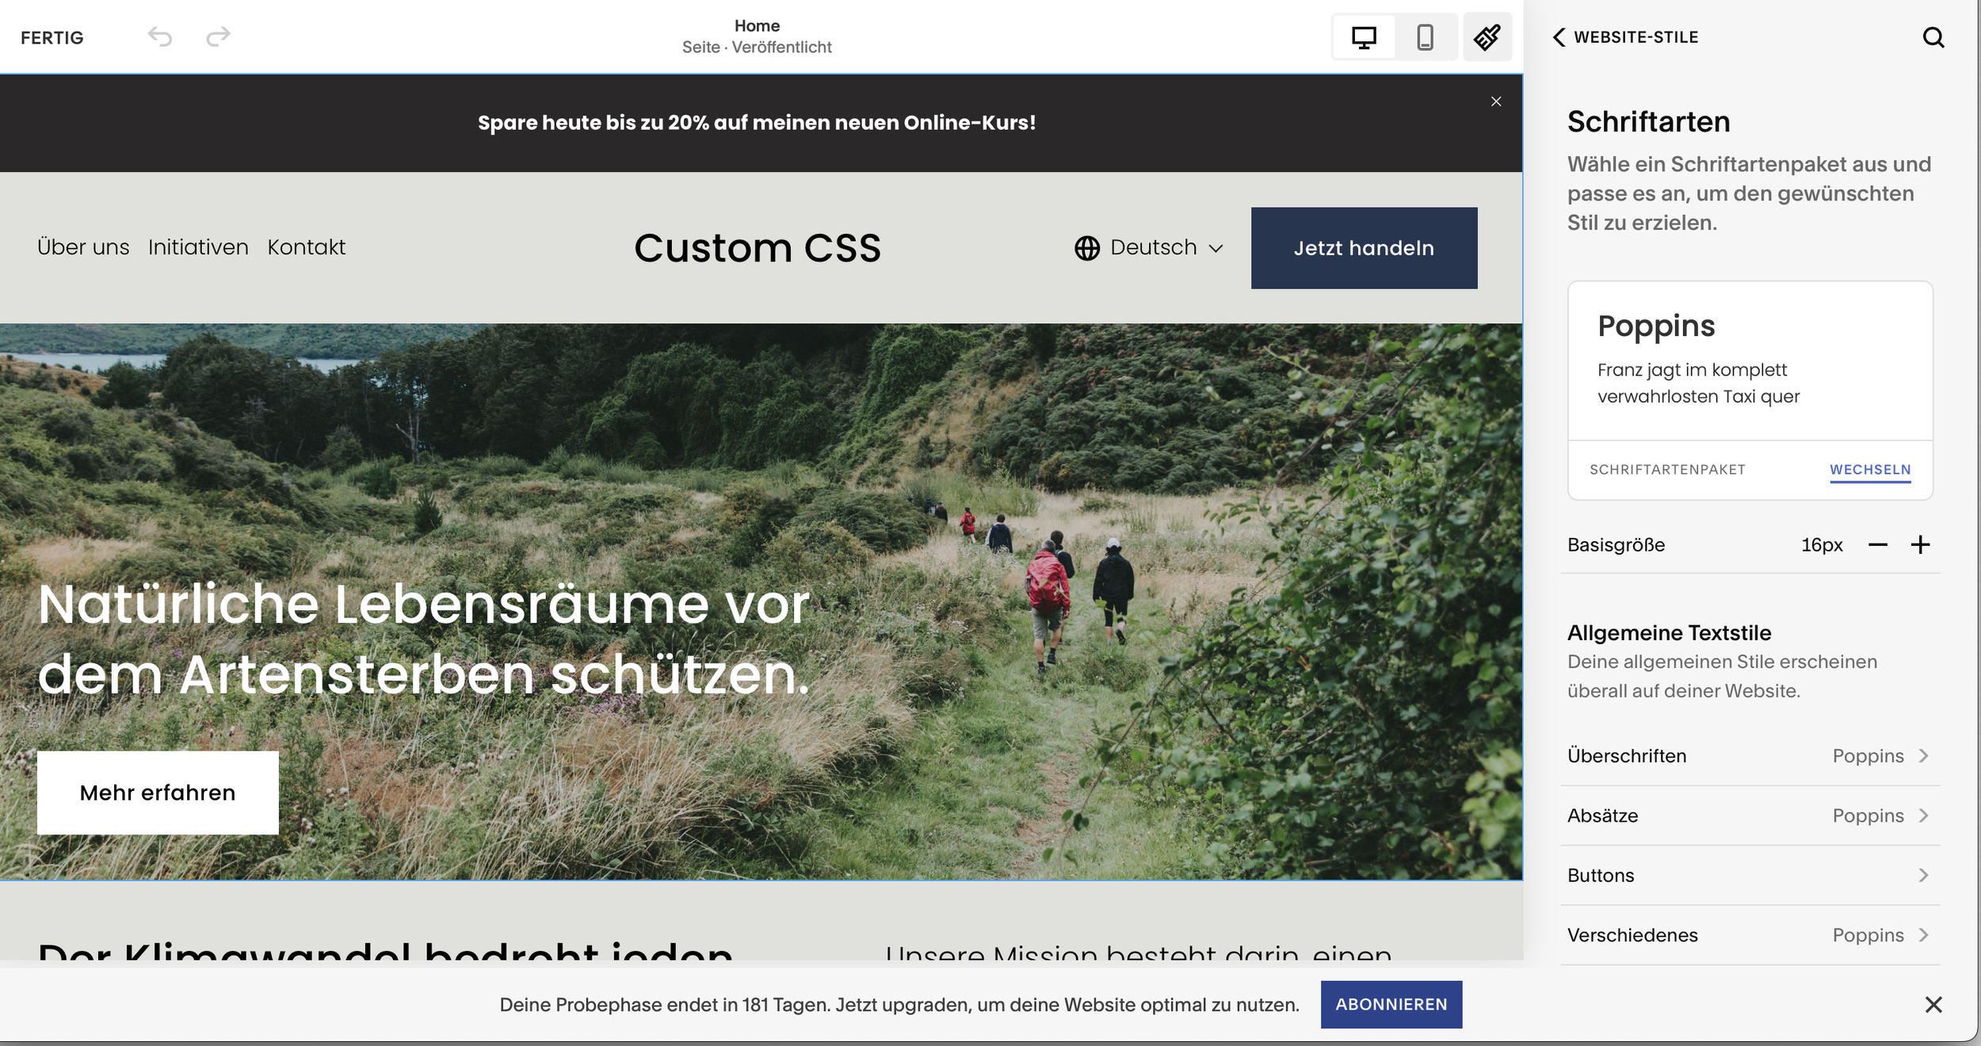Switch to mobile preview icon
The height and width of the screenshot is (1046, 1981).
pos(1425,37)
